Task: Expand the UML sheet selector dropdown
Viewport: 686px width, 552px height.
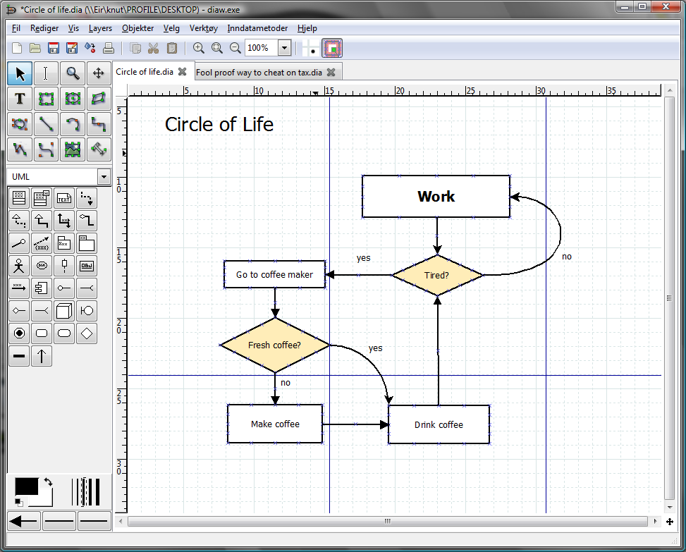Action: (x=104, y=177)
